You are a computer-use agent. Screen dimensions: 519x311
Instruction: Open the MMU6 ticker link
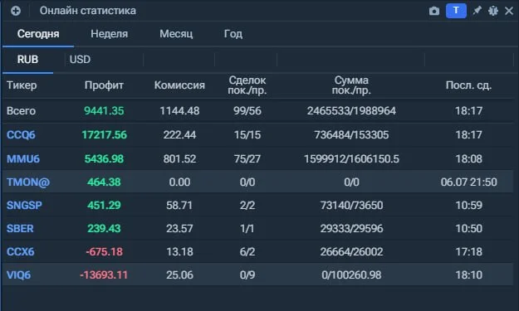click(23, 159)
